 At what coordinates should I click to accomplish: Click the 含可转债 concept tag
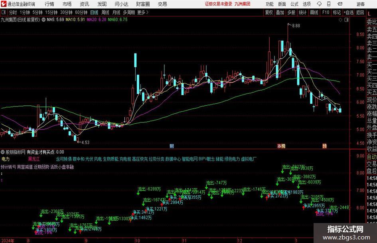64,159
